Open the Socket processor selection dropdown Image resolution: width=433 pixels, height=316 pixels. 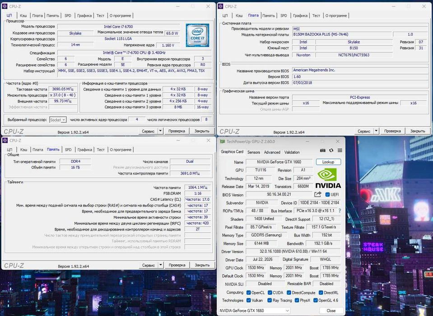(58, 120)
